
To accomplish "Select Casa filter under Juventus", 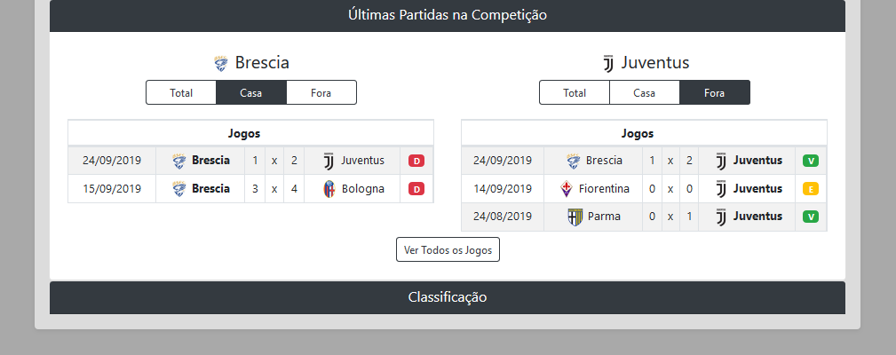I will pos(645,92).
